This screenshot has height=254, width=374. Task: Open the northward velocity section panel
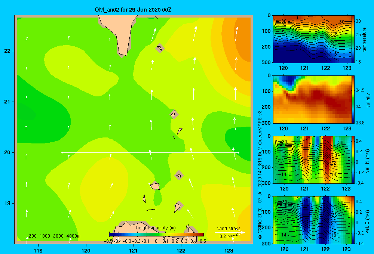pyautogui.click(x=312, y=159)
